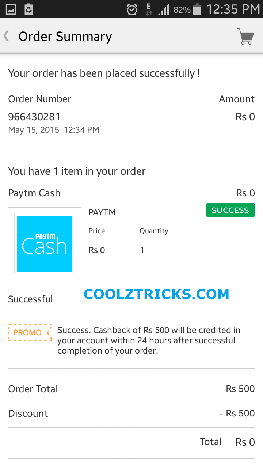Tap the recycle battery notification icon

click(x=28, y=10)
